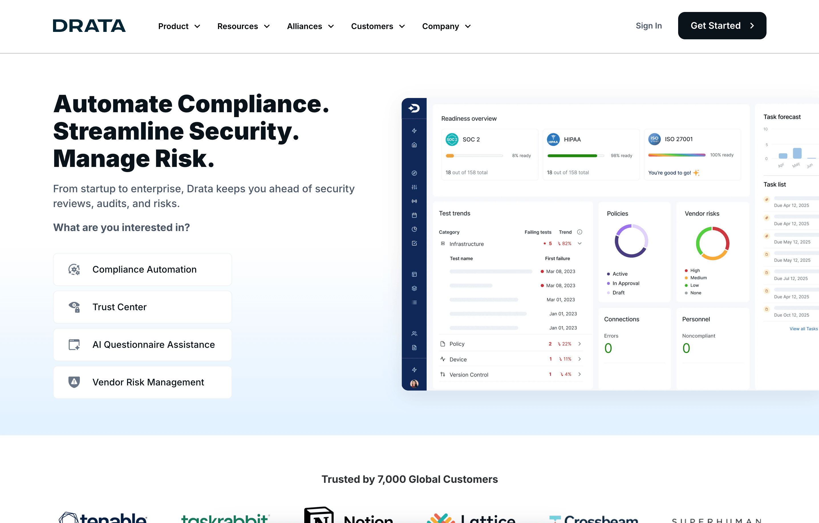Open the info icon next to Trend
Screen dimensions: 819x523
click(x=579, y=232)
